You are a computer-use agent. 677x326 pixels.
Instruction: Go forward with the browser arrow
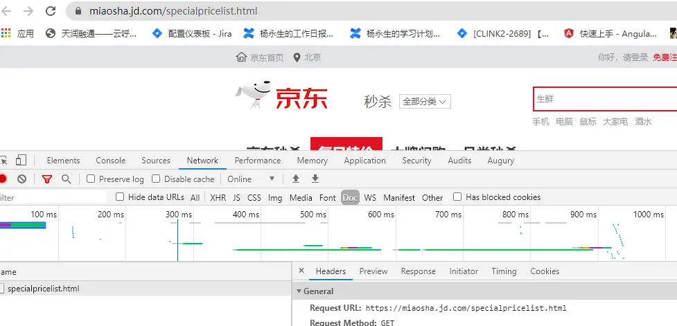[28, 11]
